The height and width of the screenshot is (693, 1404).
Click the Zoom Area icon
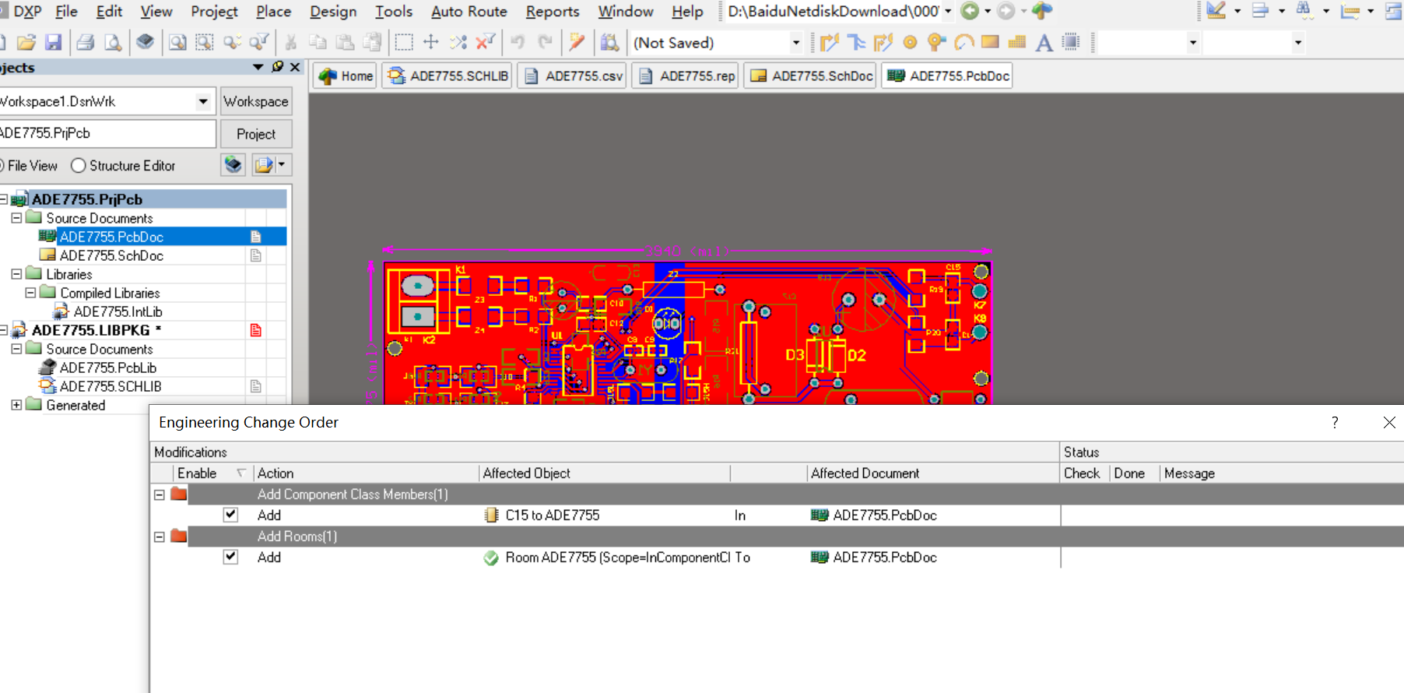click(205, 42)
